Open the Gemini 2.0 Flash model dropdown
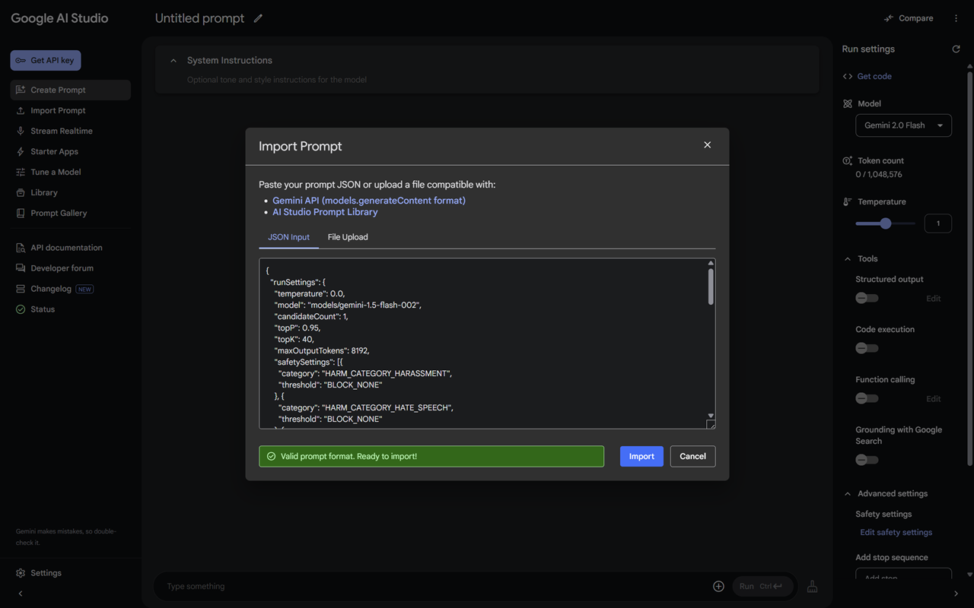 tap(903, 125)
